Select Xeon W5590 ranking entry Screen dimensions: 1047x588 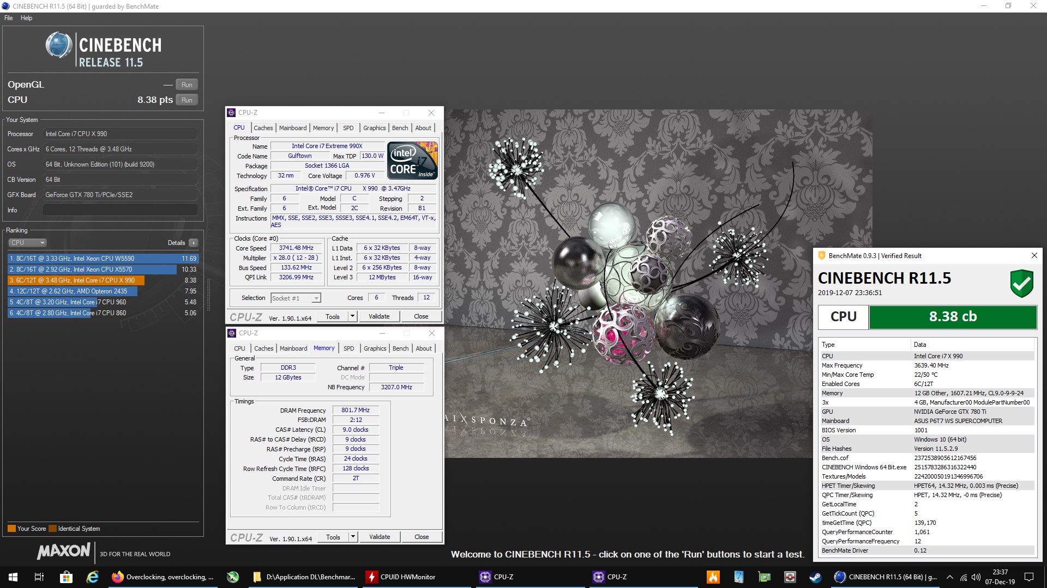(x=103, y=259)
